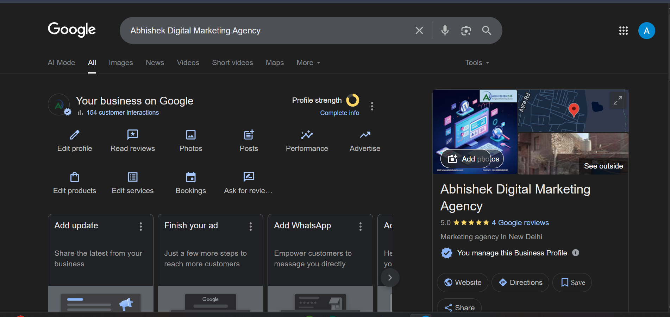670x317 pixels.
Task: Click the See outside street view thumbnail
Action: tap(573, 154)
